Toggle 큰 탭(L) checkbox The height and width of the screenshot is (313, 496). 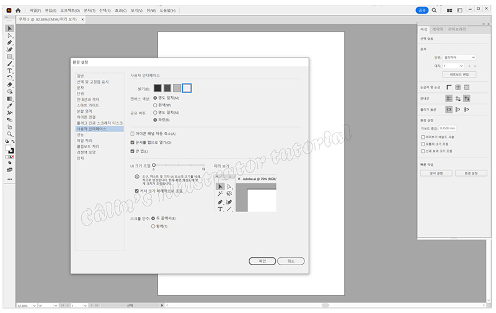point(132,151)
